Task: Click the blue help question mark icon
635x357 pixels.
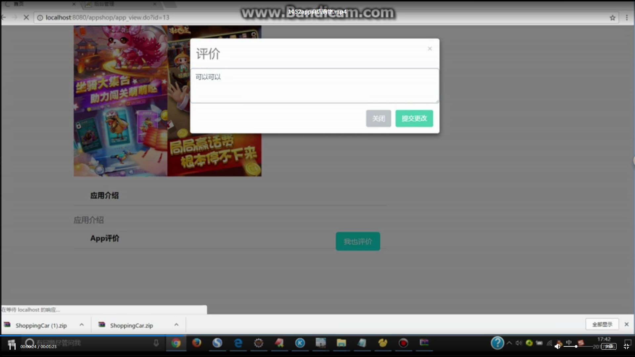Action: pyautogui.click(x=497, y=343)
